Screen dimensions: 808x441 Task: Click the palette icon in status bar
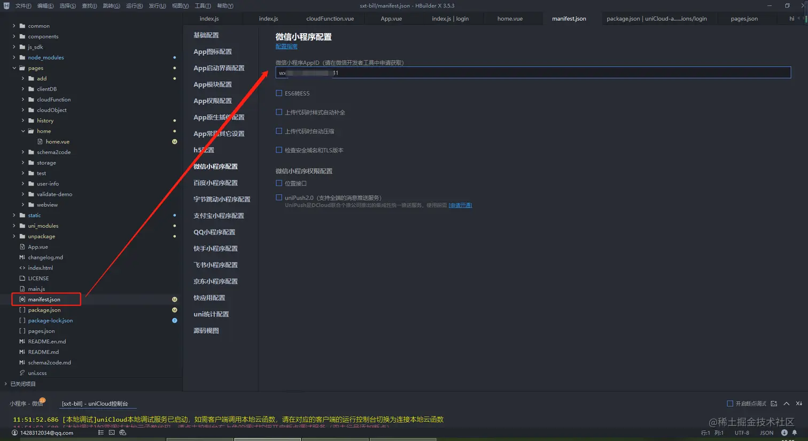tap(123, 432)
